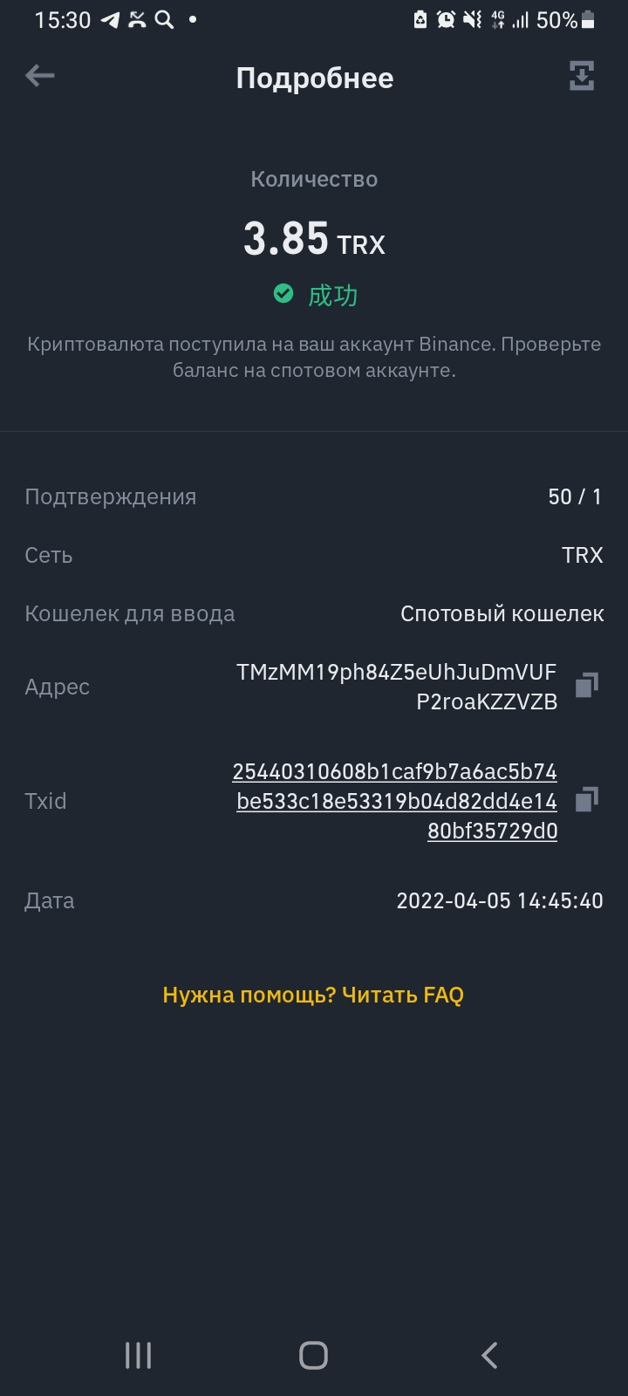628x1396 pixels.
Task: Copy the Txid hash
Action: click(x=587, y=799)
